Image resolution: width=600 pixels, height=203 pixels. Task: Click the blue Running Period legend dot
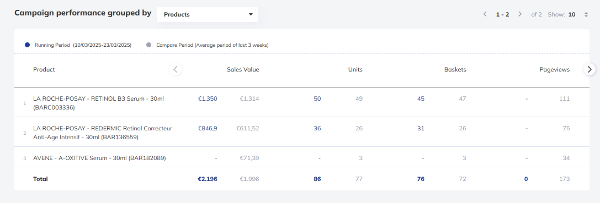click(27, 45)
